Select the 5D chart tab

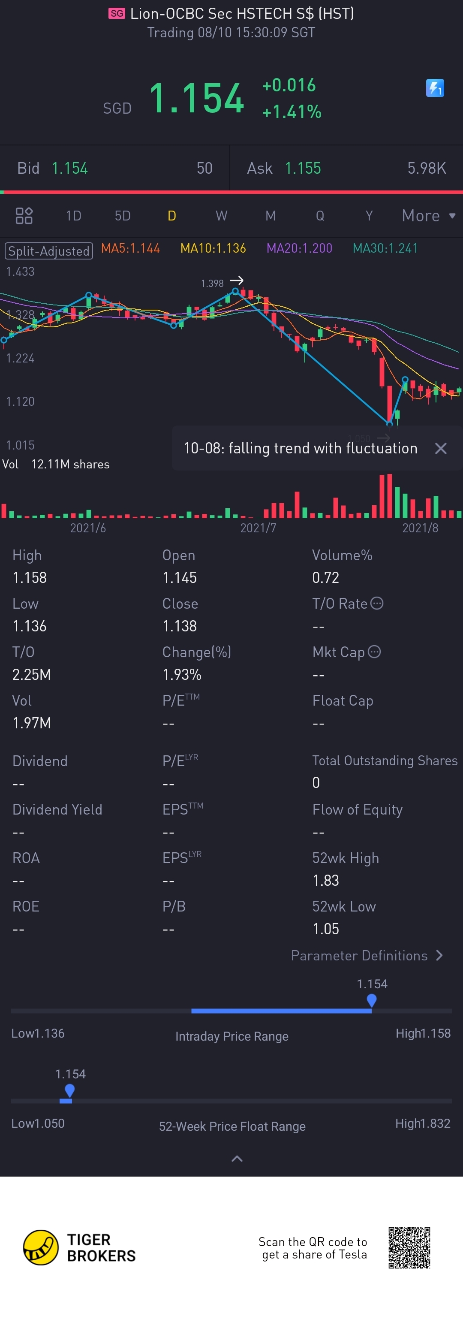click(123, 216)
